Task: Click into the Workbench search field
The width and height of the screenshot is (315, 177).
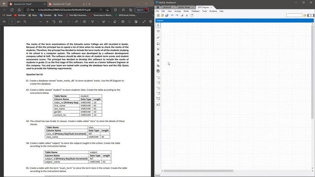Action: click(294, 15)
